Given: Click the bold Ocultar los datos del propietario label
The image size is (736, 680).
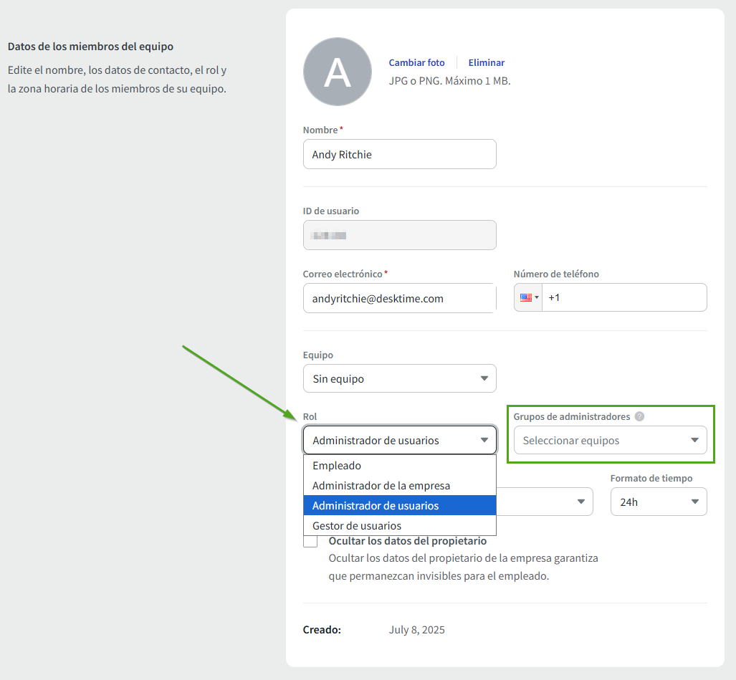Looking at the screenshot, I should coord(407,541).
